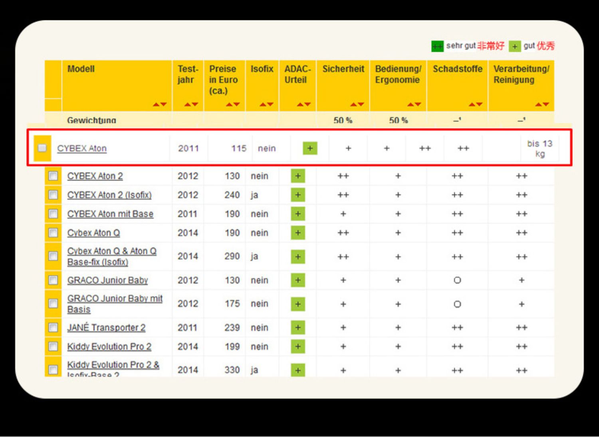Click green rating badge for Cybex Aton Q
The image size is (599, 437).
298,233
